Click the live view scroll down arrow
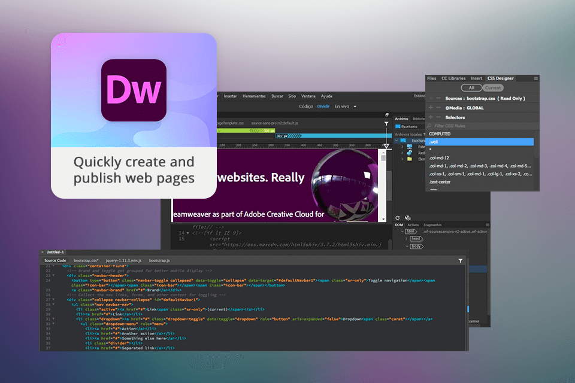Viewport: 575px width, 383px height. [383, 219]
